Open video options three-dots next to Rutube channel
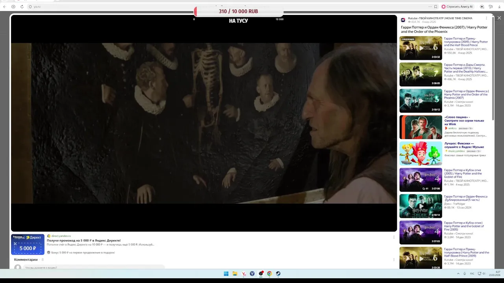This screenshot has height=283, width=504. [486, 18]
